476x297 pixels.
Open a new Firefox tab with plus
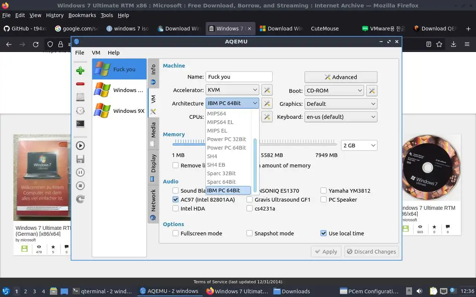click(468, 29)
